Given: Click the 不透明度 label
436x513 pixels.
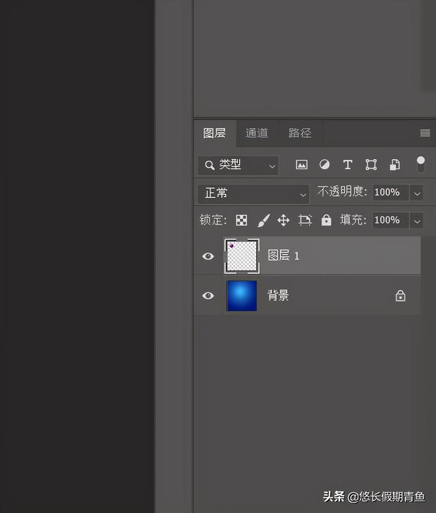Looking at the screenshot, I should pos(342,192).
